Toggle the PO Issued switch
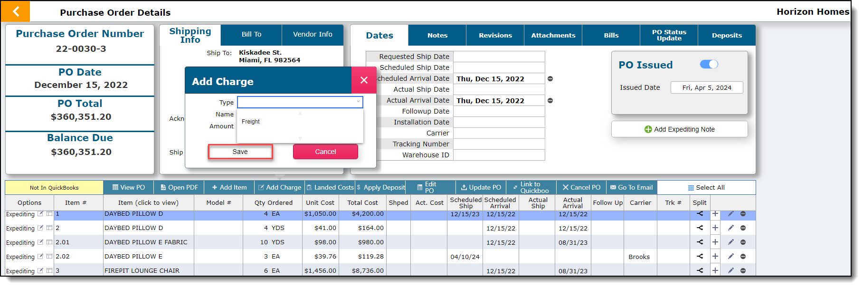Screen dimensions: 863x288 [709, 64]
